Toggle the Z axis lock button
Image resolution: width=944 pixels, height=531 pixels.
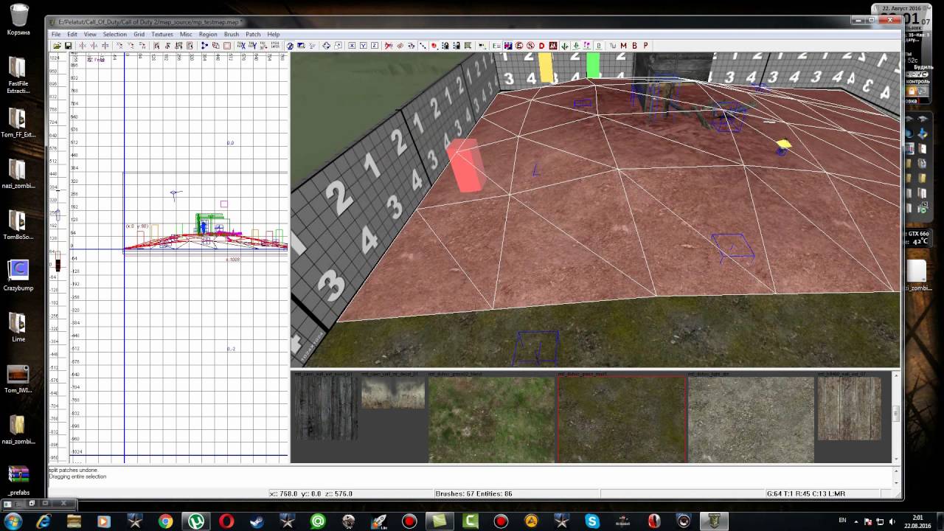pyautogui.click(x=375, y=46)
